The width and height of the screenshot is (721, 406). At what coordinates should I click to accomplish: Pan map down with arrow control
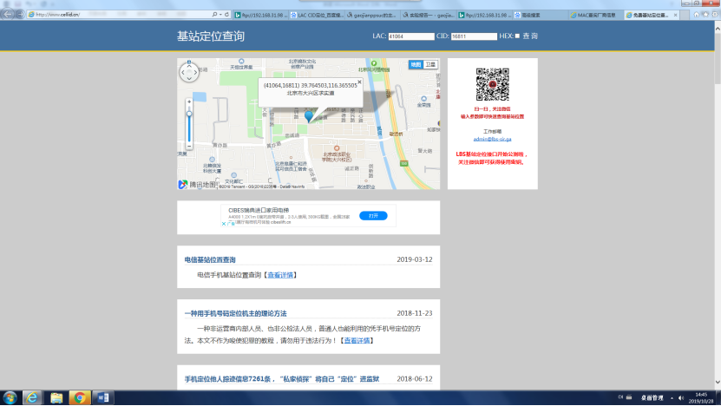(189, 79)
